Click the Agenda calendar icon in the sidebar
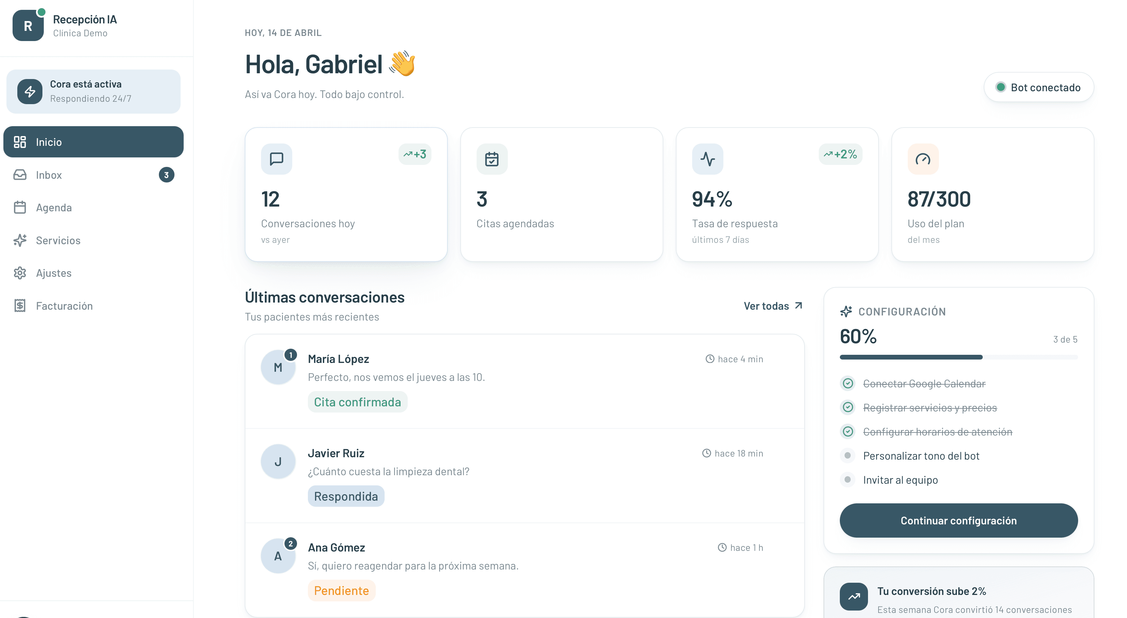 20,208
